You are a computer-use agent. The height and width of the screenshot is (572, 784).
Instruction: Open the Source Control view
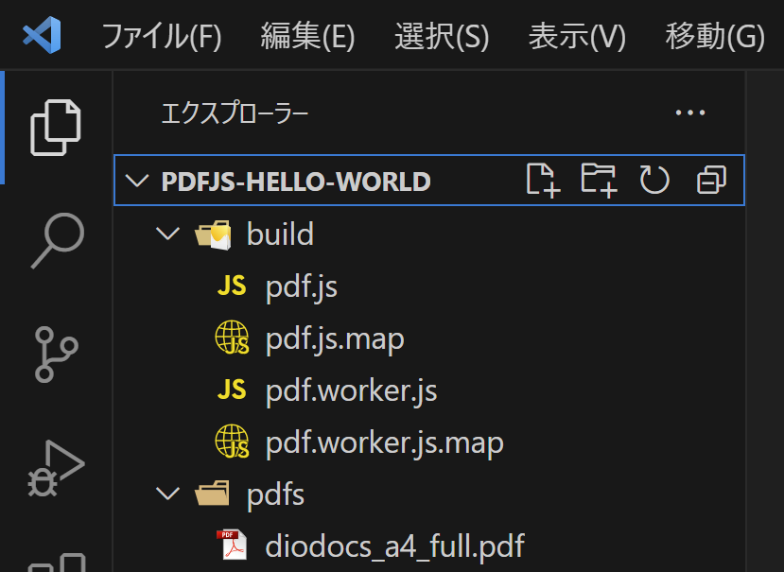tap(56, 354)
